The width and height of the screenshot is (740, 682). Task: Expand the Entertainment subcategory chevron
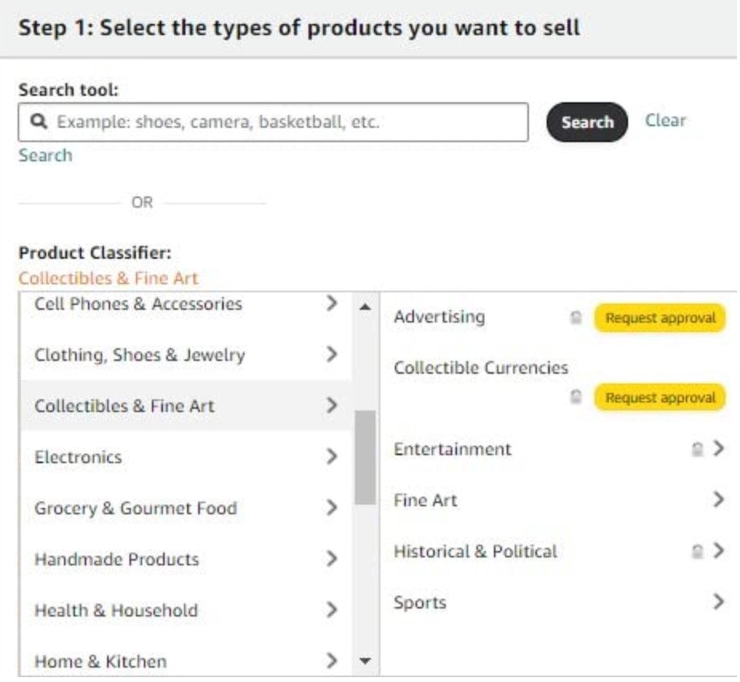tap(718, 449)
